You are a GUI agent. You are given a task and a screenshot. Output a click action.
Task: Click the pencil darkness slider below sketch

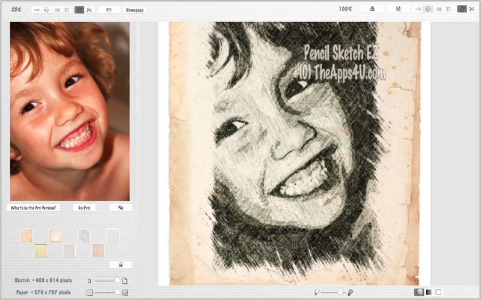click(334, 292)
